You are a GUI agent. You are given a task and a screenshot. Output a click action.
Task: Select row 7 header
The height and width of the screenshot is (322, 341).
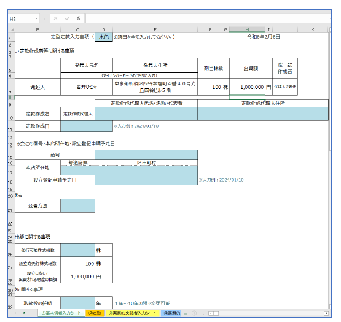10,87
